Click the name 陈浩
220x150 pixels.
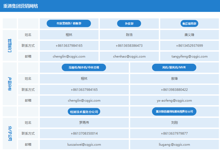[x=129, y=35]
